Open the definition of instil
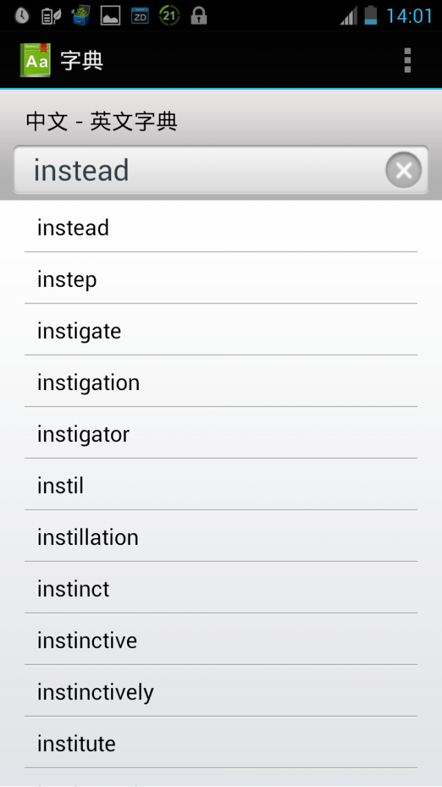The width and height of the screenshot is (442, 787). (x=221, y=486)
